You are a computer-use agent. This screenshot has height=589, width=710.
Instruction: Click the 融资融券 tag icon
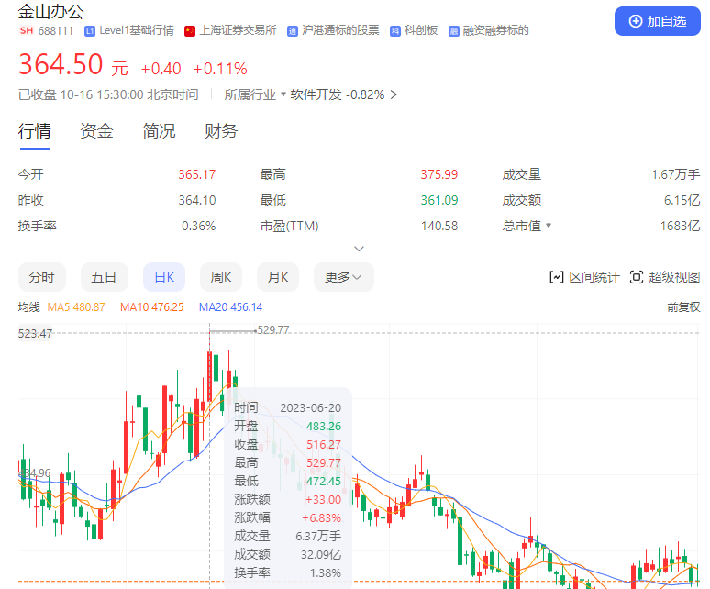pyautogui.click(x=454, y=31)
